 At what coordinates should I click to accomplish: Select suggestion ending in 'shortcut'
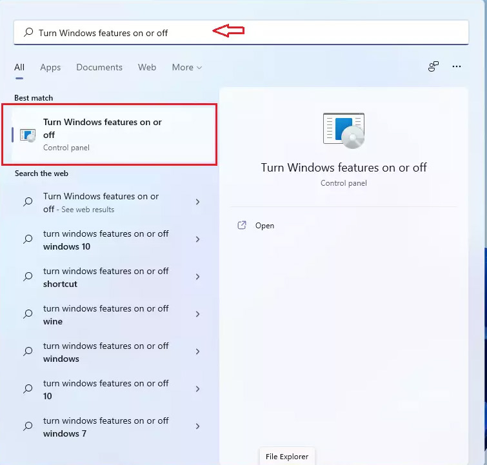(x=106, y=277)
